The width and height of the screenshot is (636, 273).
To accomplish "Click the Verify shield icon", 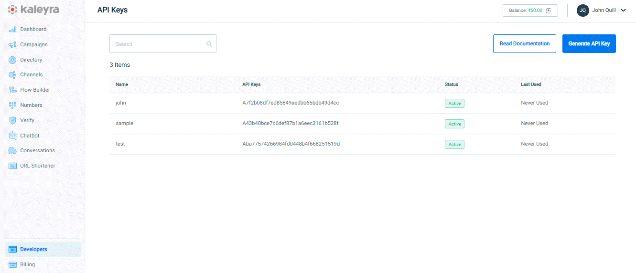I will point(12,121).
